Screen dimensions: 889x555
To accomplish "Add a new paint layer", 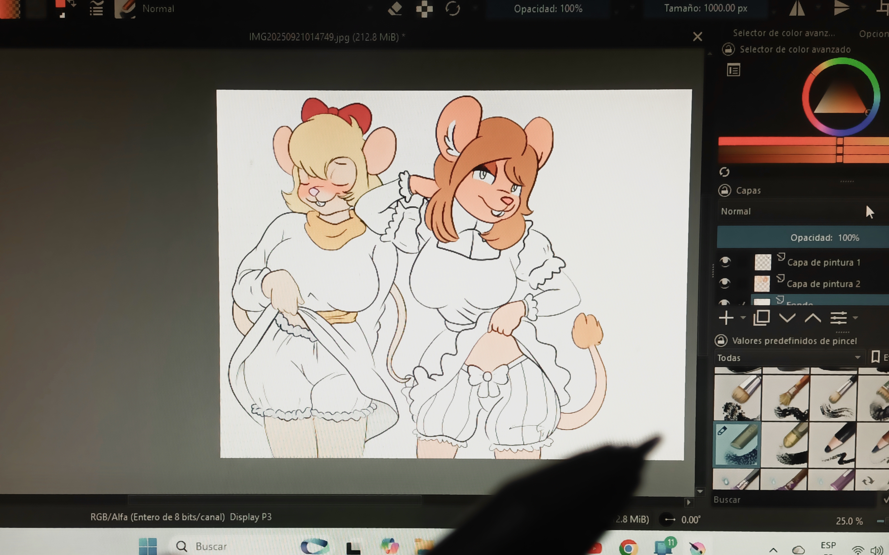I will coord(726,318).
